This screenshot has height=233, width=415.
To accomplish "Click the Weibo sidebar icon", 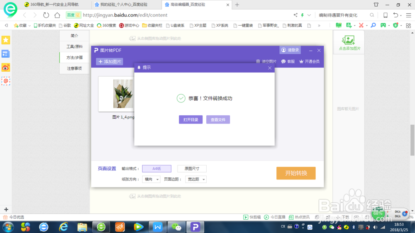I will click(x=5, y=68).
